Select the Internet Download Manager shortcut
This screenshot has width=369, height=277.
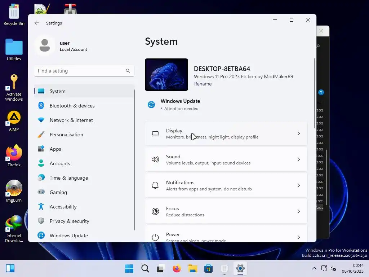[14, 229]
